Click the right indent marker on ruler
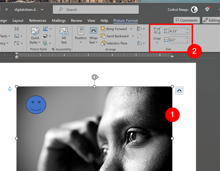 point(172,56)
